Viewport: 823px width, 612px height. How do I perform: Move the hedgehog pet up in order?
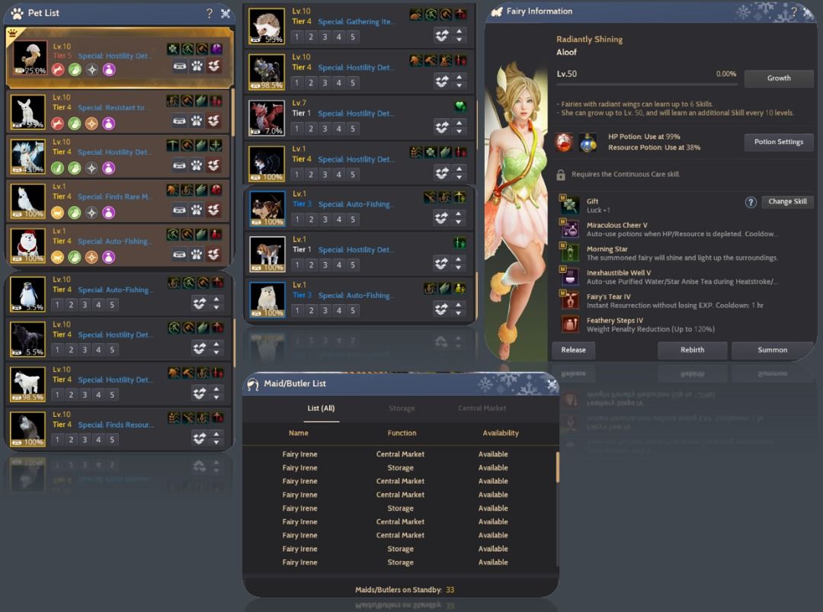[x=460, y=31]
